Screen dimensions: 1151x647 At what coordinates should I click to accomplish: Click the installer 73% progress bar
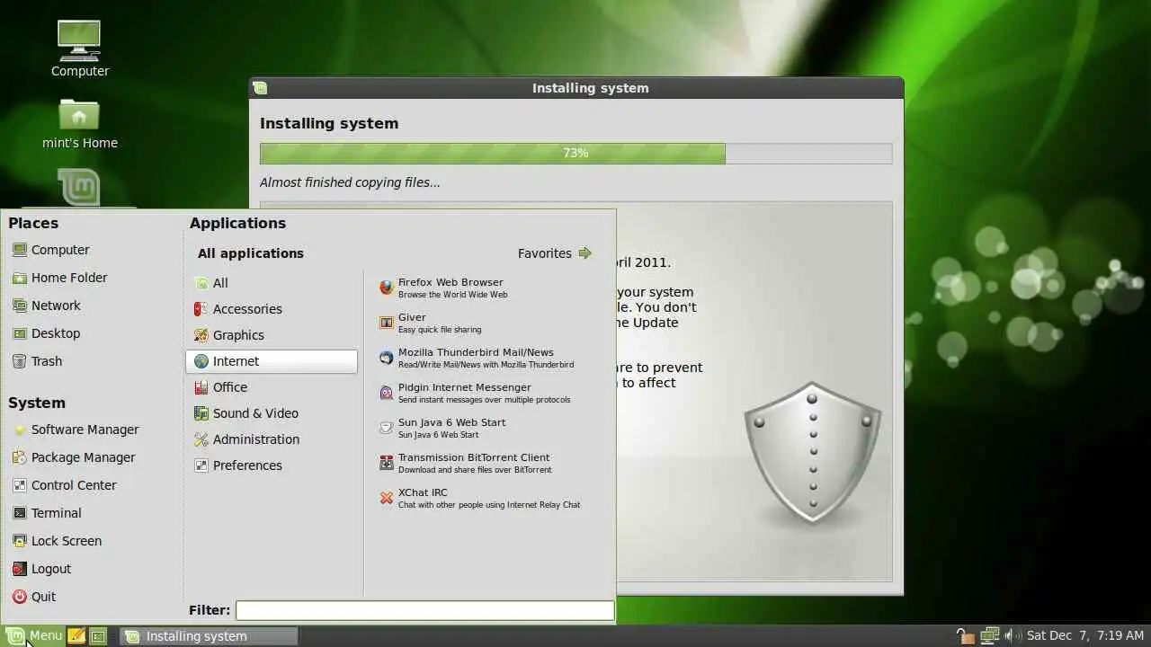[x=575, y=154]
